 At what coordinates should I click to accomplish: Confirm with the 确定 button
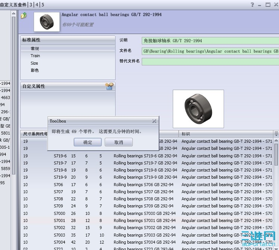pos(88,142)
